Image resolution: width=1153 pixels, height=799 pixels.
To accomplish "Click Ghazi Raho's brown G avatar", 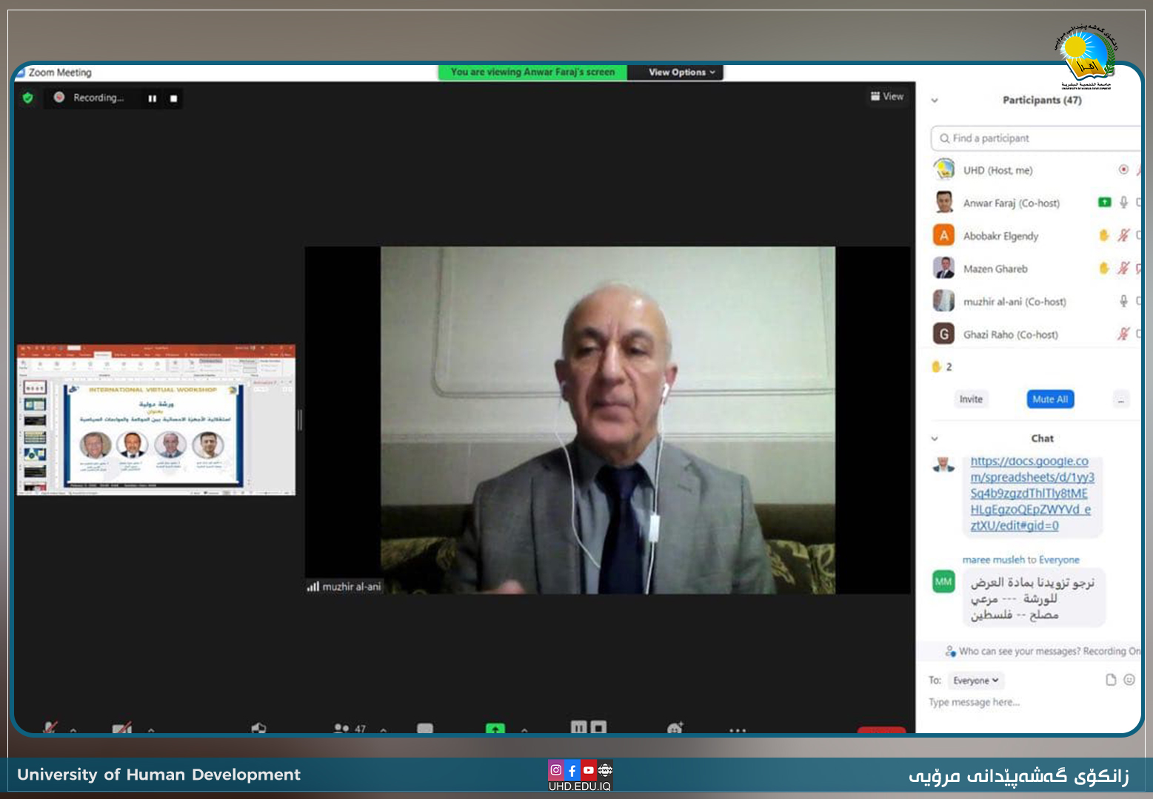I will 943,334.
